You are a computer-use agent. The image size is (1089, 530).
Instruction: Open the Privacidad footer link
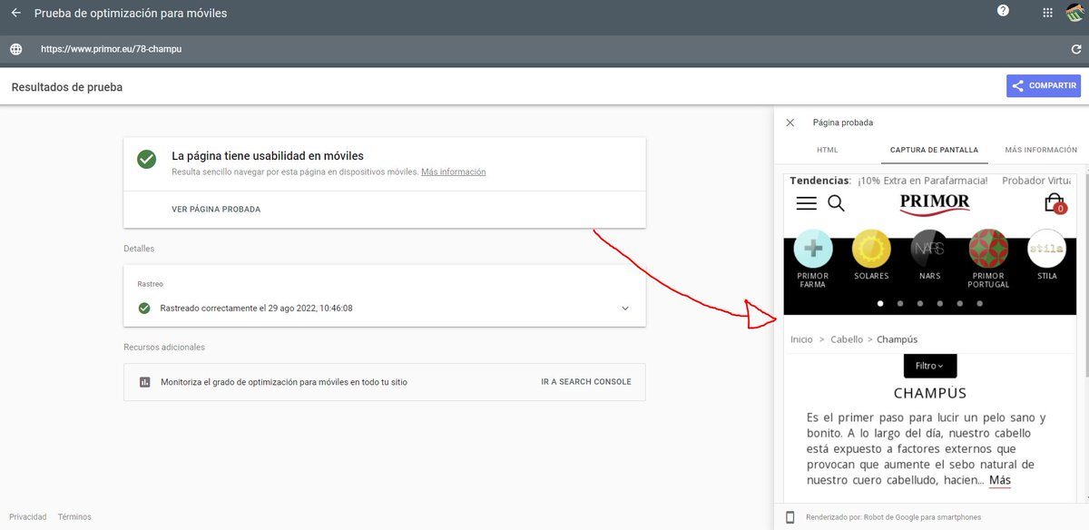pyautogui.click(x=28, y=517)
